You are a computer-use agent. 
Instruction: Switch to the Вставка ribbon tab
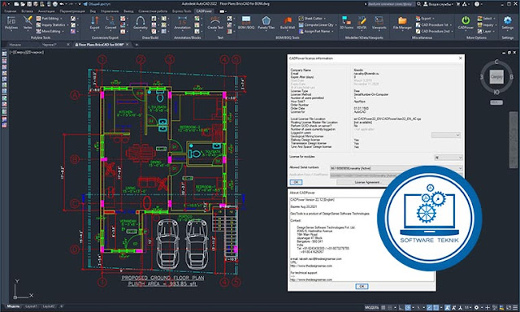tap(27, 11)
